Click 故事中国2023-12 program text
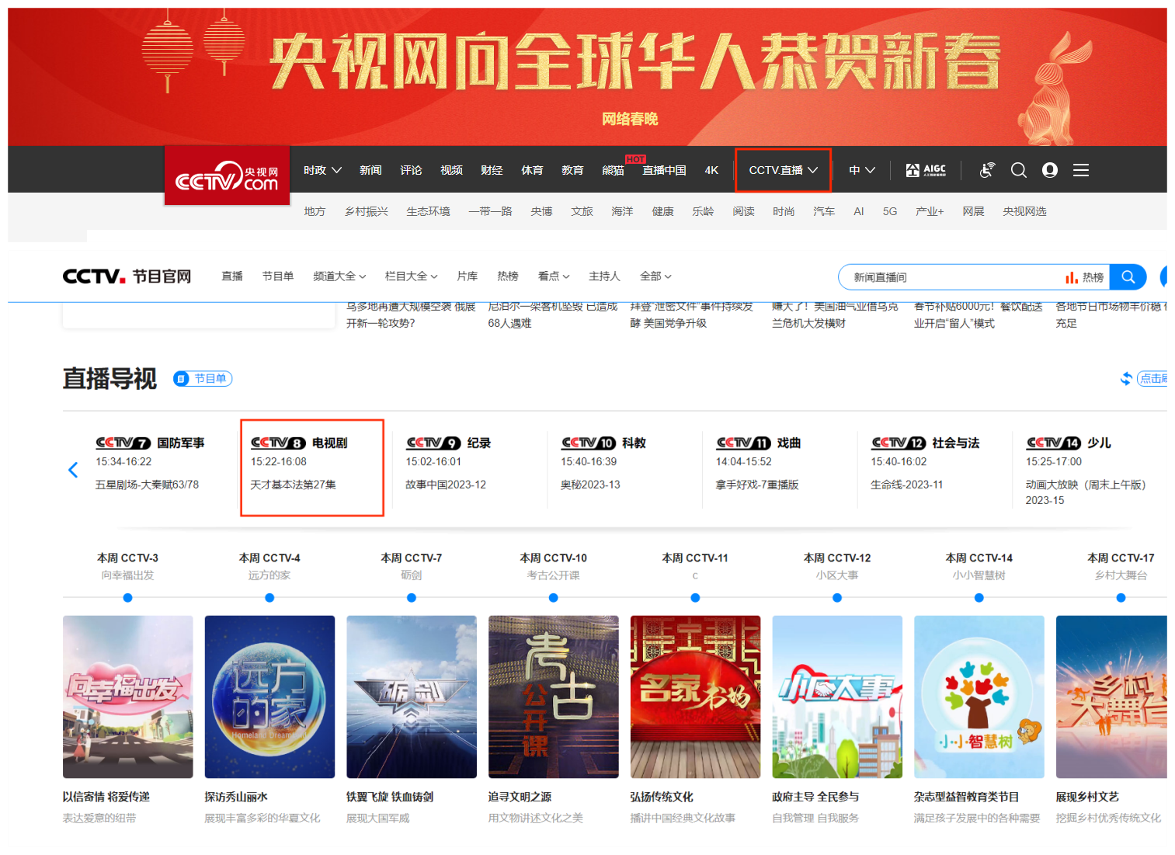Screen dimensions: 1175x855 coord(446,485)
